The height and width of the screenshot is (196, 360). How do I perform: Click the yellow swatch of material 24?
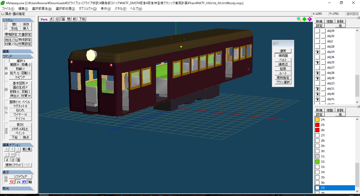(x=317, y=120)
